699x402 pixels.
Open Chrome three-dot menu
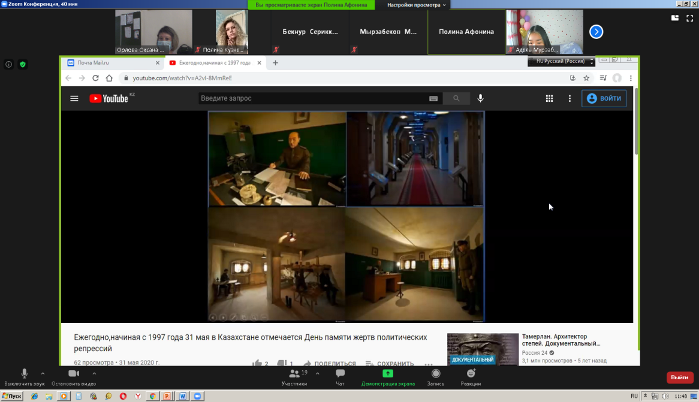[x=631, y=78]
